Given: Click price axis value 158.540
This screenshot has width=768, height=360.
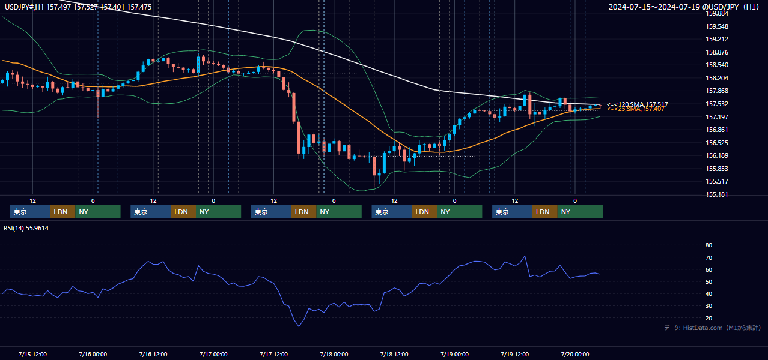Looking at the screenshot, I should click(x=716, y=65).
